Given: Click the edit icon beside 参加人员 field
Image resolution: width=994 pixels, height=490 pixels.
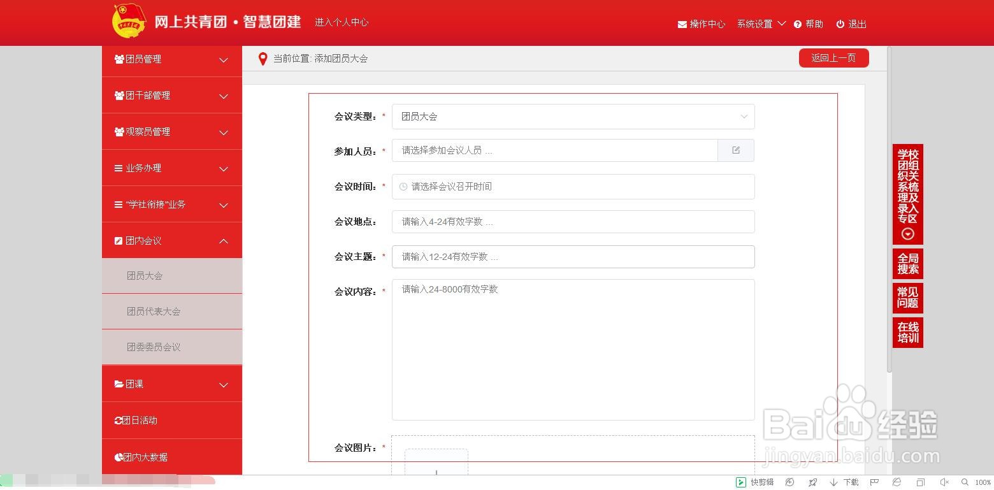Looking at the screenshot, I should point(735,150).
